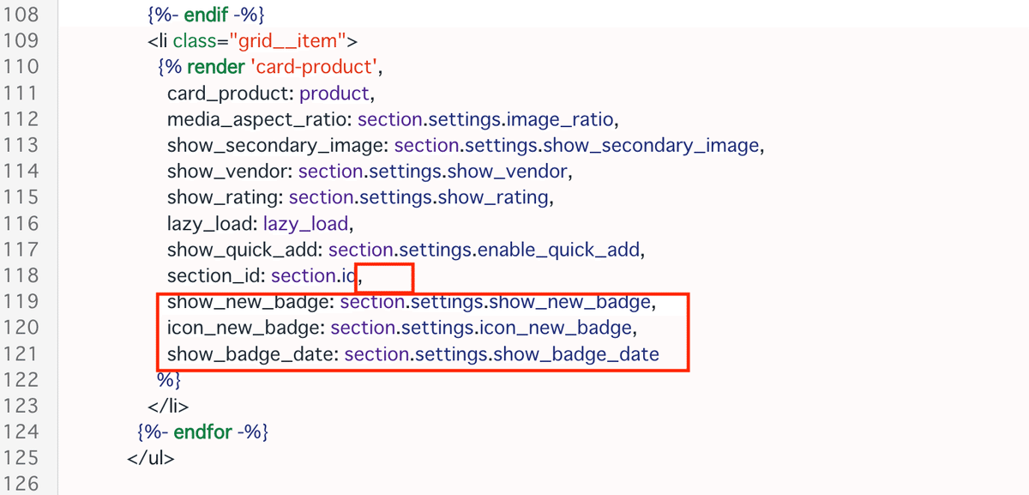Click line number 124 in gutter
Image resolution: width=1029 pixels, height=495 pixels.
(x=21, y=432)
